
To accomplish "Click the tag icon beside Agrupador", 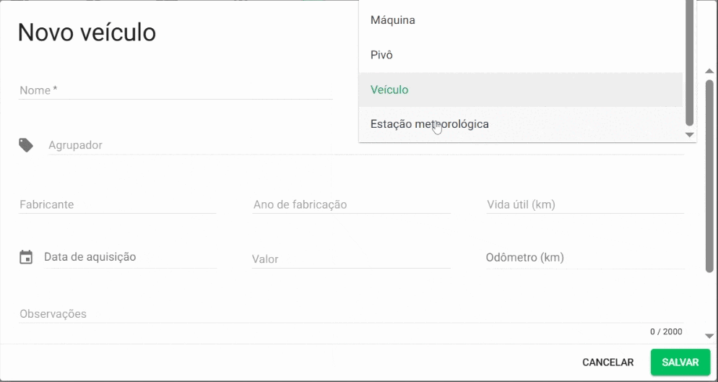I will pyautogui.click(x=26, y=145).
